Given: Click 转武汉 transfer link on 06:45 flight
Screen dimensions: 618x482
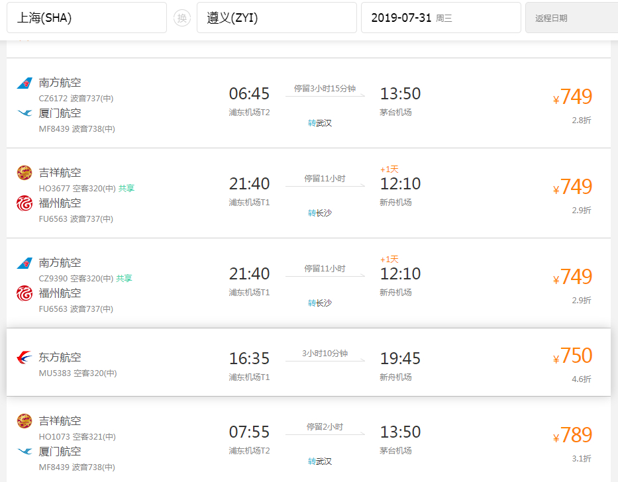Looking at the screenshot, I should 320,123.
